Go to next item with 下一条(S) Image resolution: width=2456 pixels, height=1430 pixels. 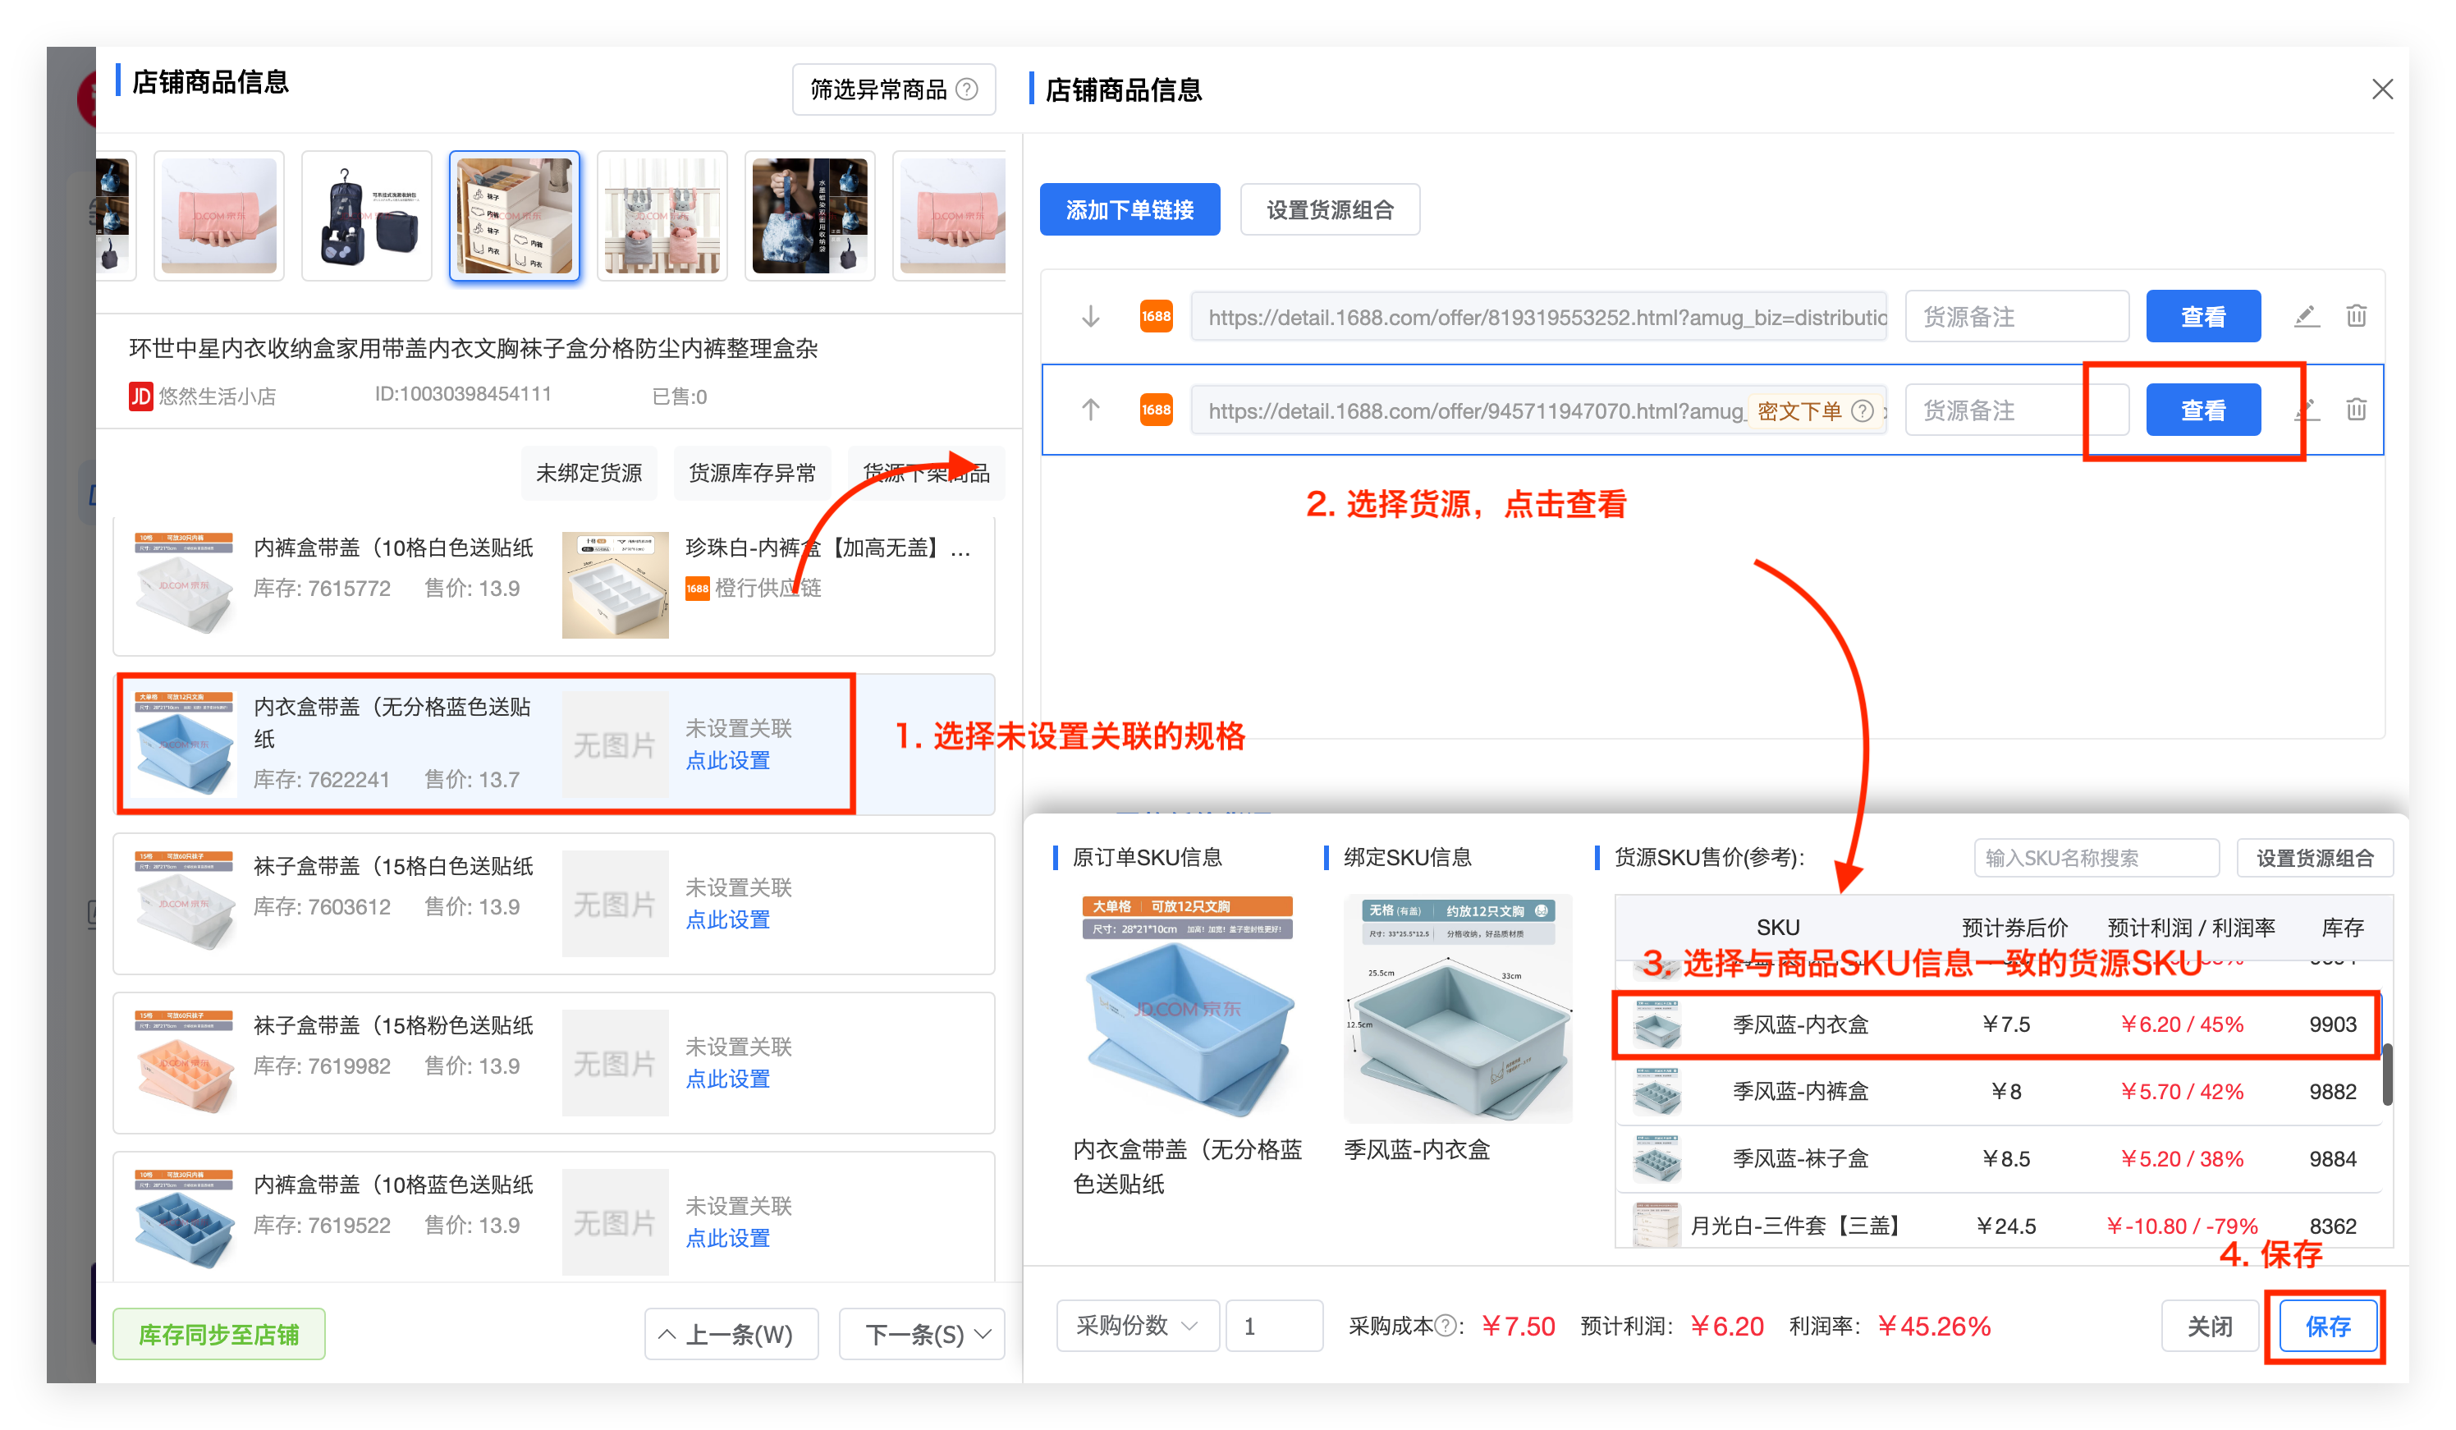pyautogui.click(x=922, y=1333)
